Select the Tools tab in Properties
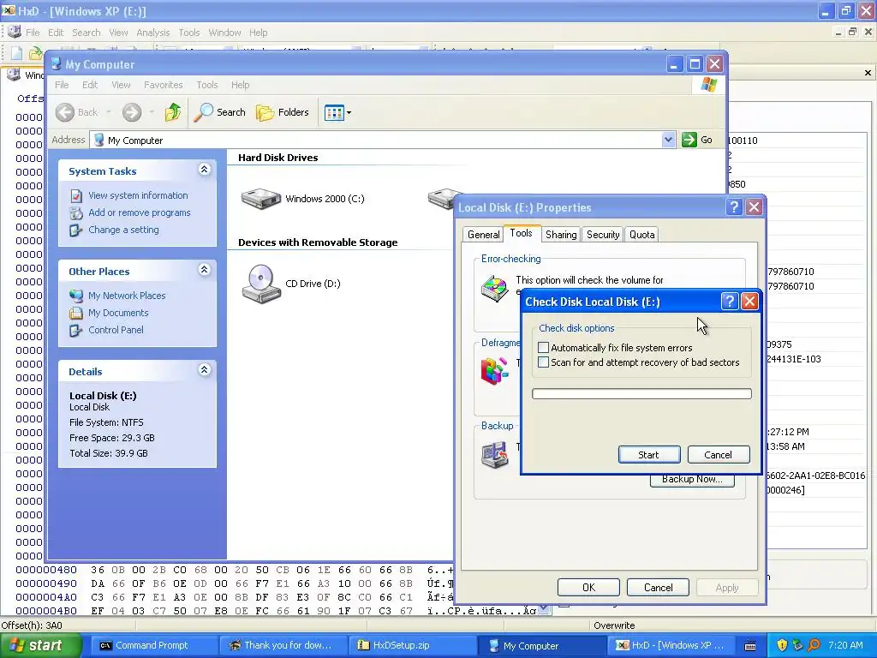The height and width of the screenshot is (658, 877). [x=521, y=233]
